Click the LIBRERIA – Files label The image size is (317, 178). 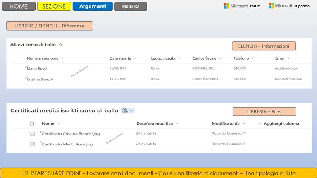264,111
